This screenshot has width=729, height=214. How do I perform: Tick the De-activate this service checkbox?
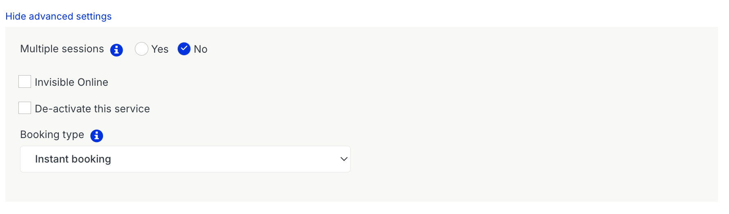[25, 108]
